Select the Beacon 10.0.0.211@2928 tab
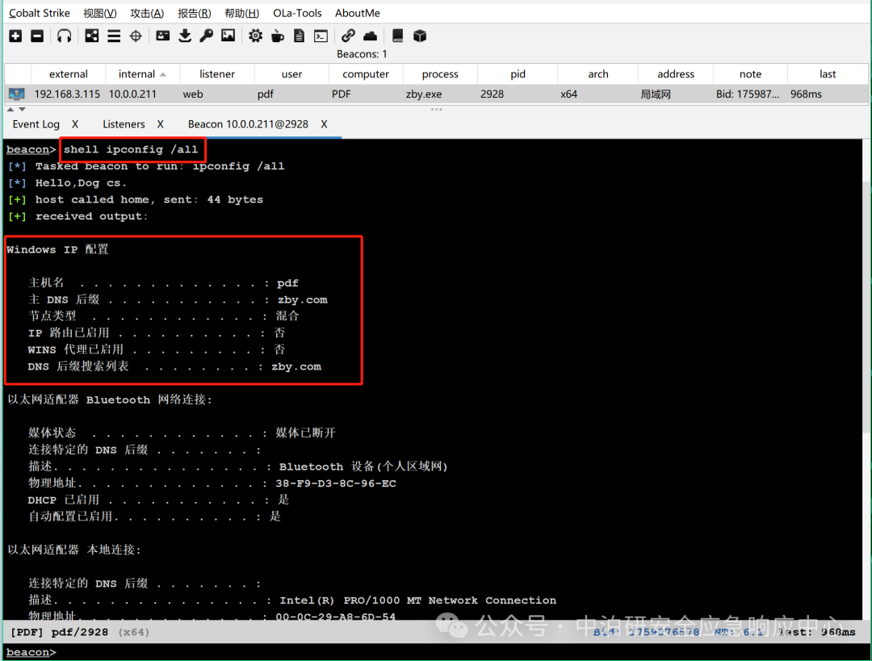This screenshot has width=872, height=661. tap(248, 124)
